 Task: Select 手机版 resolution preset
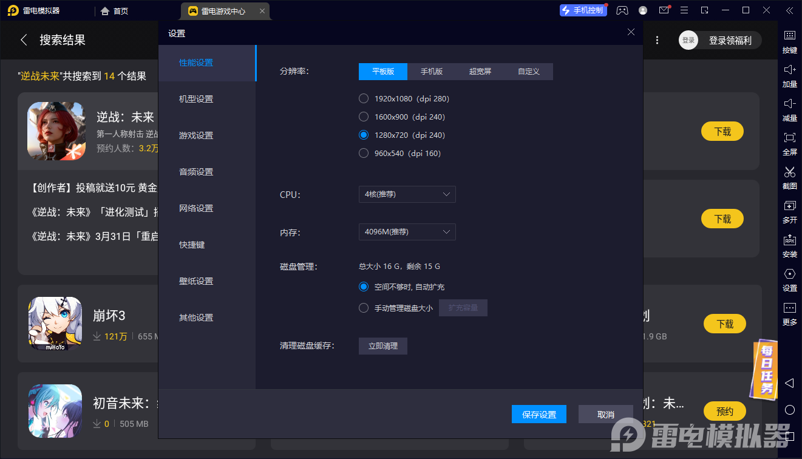click(x=431, y=71)
